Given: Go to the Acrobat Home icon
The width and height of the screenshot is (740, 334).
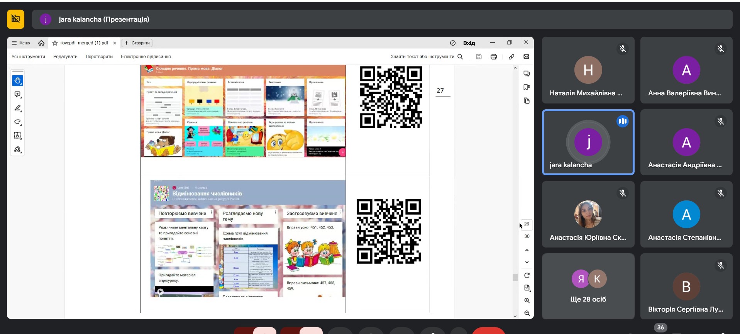Looking at the screenshot, I should (41, 43).
